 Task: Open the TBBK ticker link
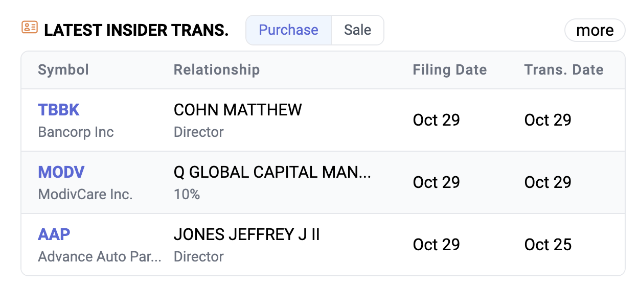(59, 110)
